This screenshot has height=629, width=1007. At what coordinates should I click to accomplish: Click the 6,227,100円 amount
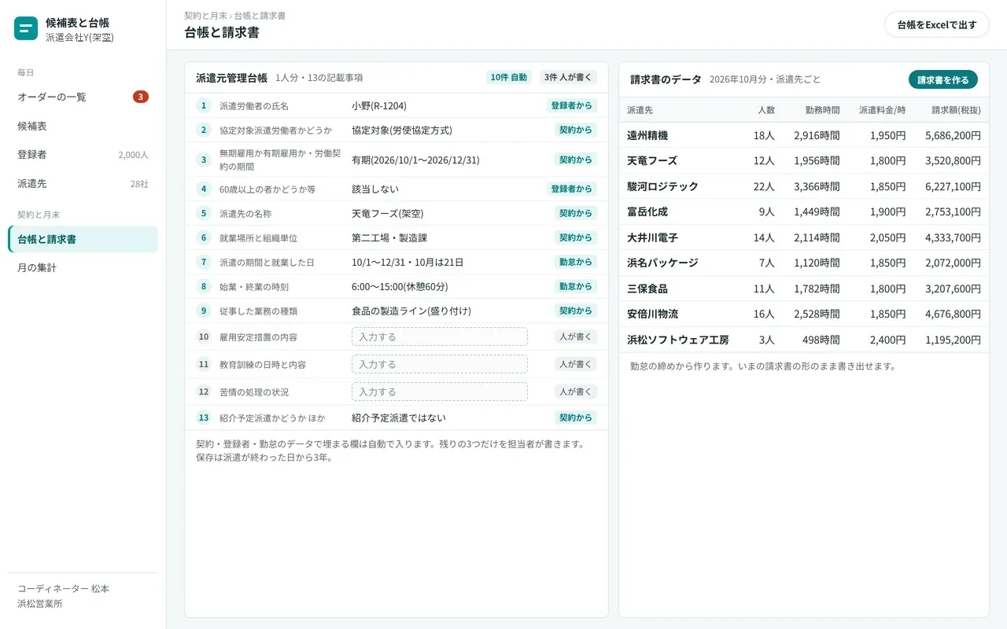point(953,186)
